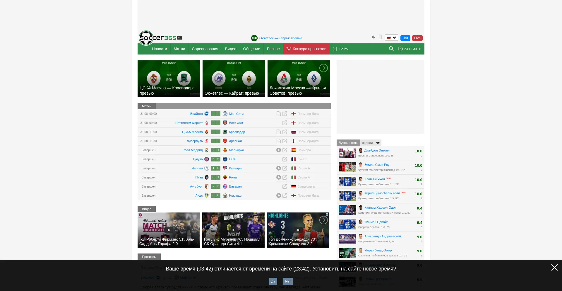Open text report icon for ЦСКА Москва match
The image size is (562, 291).
coord(279,132)
